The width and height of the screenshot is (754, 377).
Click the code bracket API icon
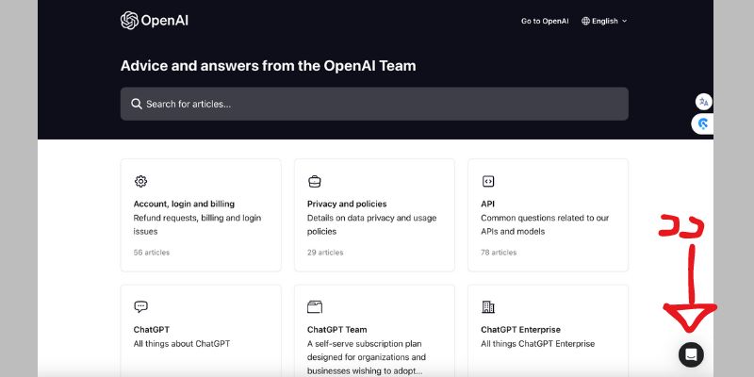pyautogui.click(x=488, y=181)
